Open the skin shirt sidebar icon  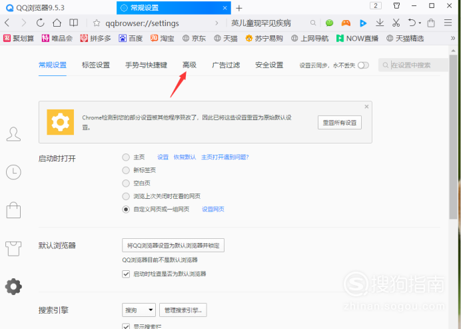(x=13, y=248)
